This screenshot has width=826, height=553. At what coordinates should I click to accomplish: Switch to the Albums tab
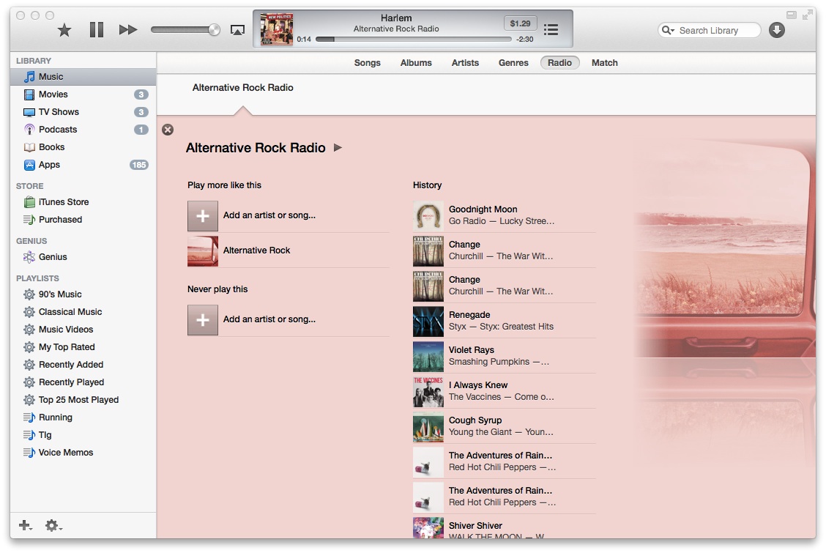click(x=416, y=63)
